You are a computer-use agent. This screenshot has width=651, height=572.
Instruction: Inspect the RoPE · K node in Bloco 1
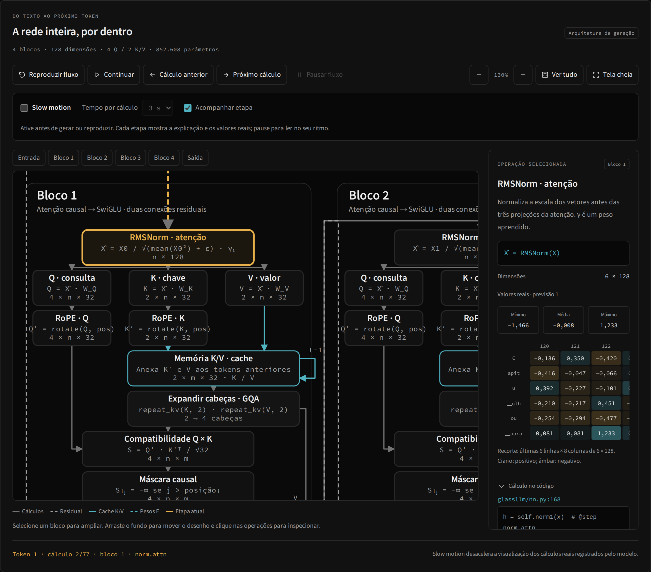click(x=168, y=328)
